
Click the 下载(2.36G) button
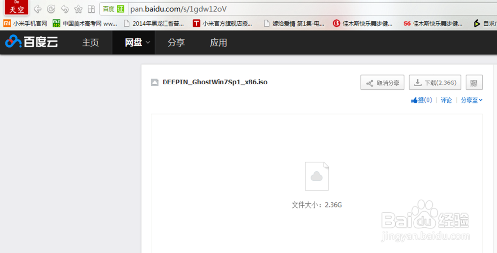tap(435, 83)
